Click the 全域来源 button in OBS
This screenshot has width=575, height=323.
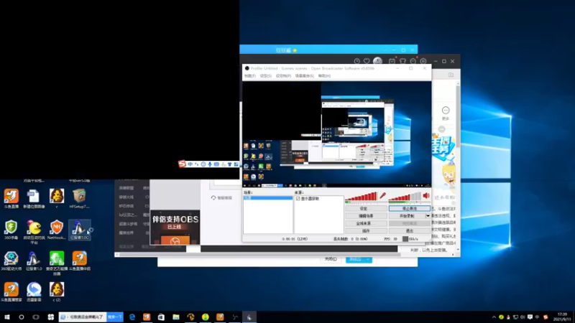pos(366,223)
